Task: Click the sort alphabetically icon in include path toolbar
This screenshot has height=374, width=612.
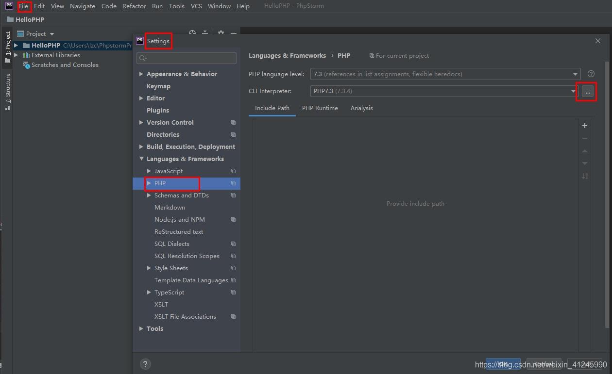Action: 585,176
